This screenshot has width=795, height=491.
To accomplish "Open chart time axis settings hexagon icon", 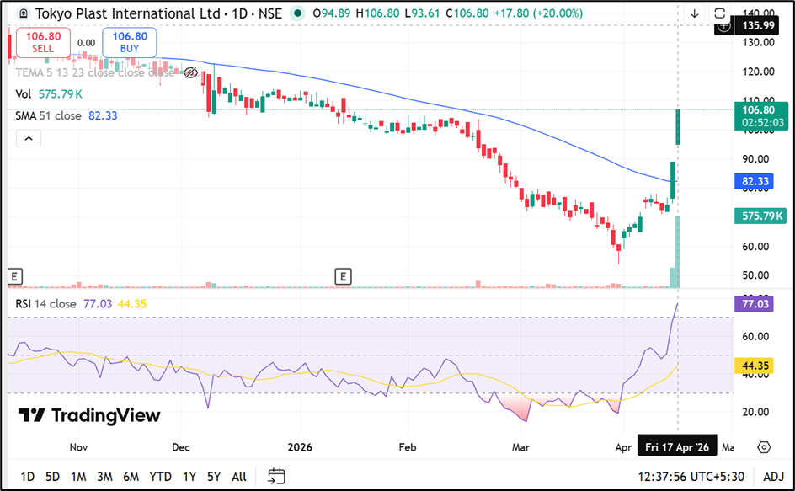I will (x=764, y=446).
